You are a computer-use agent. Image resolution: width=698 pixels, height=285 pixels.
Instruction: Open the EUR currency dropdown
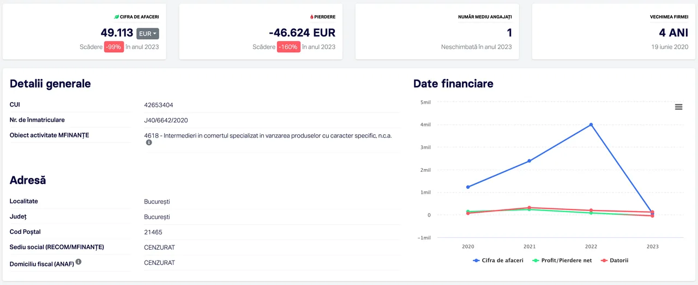click(147, 34)
